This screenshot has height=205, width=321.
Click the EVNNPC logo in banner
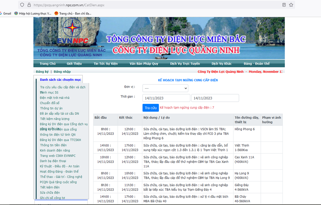click(72, 31)
